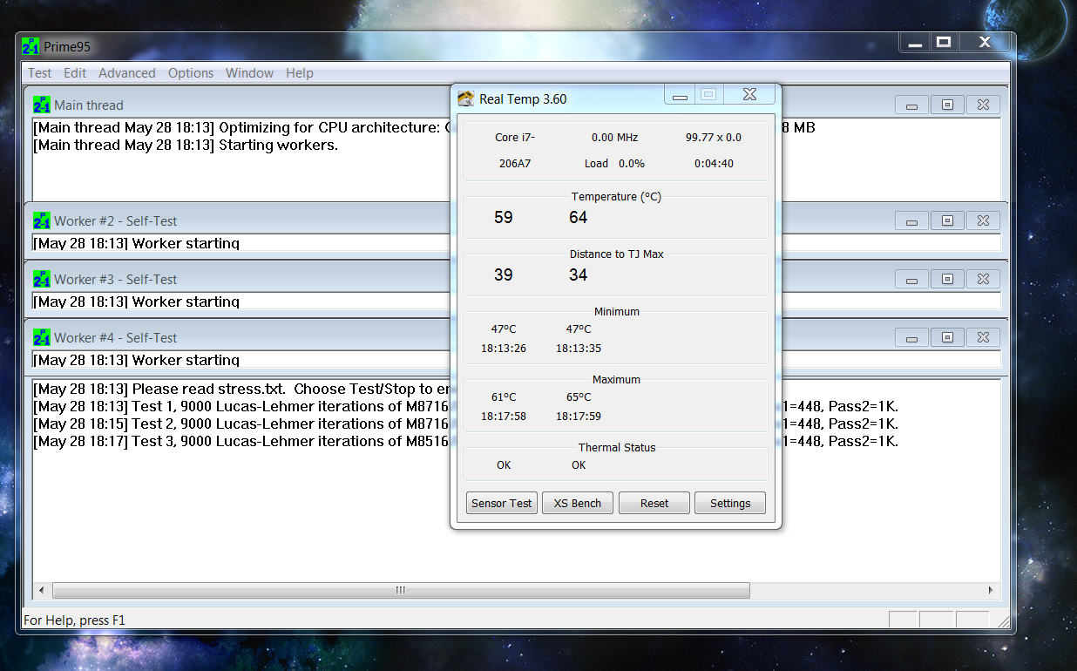Maximize the Worker #3 child window
Screen dimensions: 1077x671
pos(947,279)
